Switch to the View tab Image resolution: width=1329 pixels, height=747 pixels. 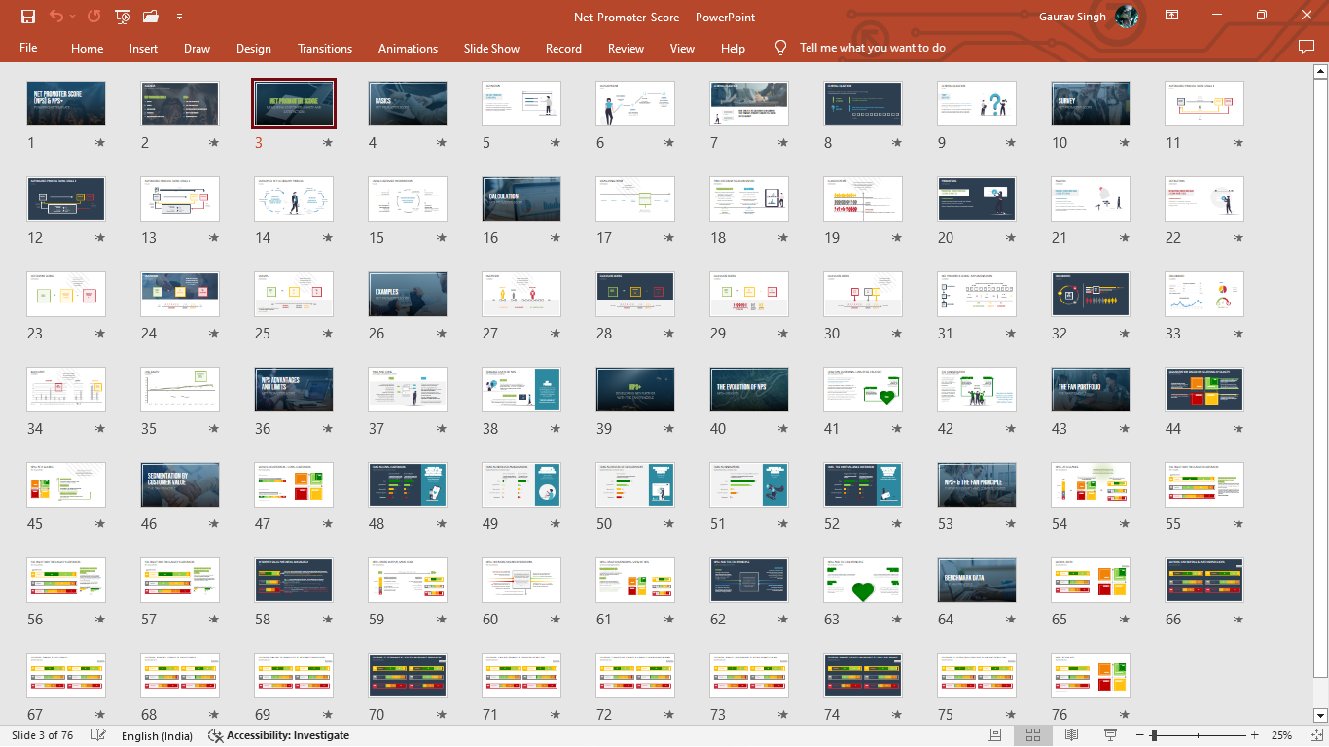point(682,48)
